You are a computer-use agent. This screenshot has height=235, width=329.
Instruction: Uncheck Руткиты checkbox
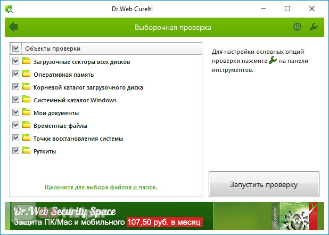pos(16,151)
